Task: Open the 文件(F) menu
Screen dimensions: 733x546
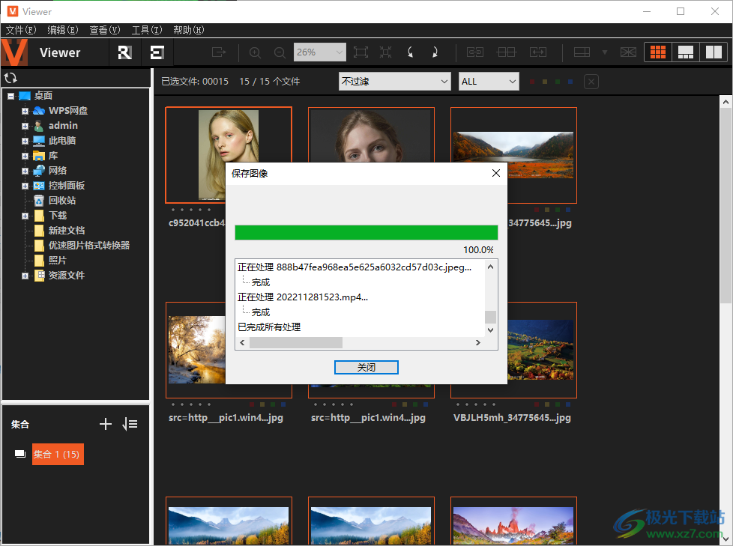Action: pyautogui.click(x=20, y=30)
